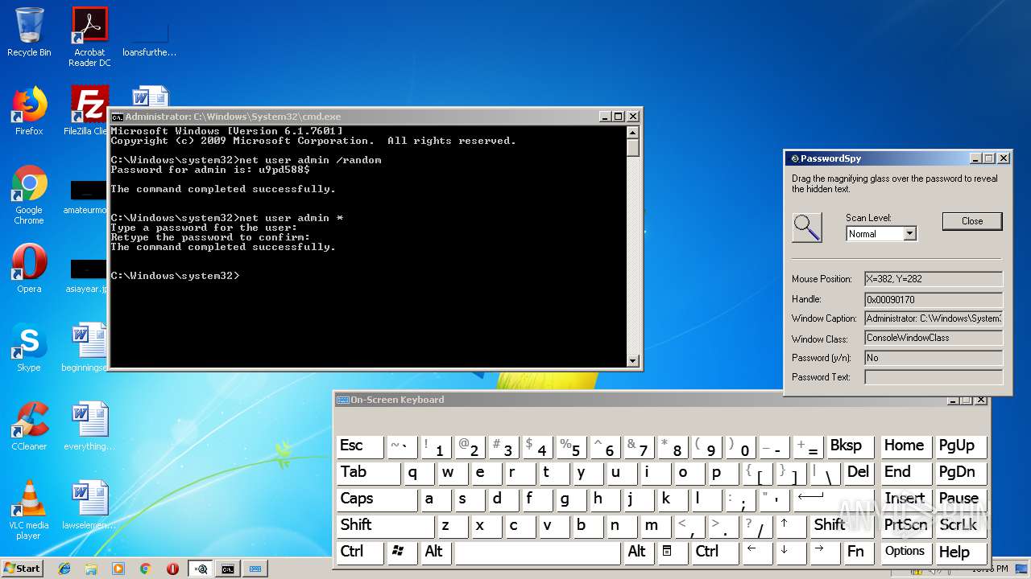
Task: Click the Del key on keyboard
Action: (x=859, y=473)
